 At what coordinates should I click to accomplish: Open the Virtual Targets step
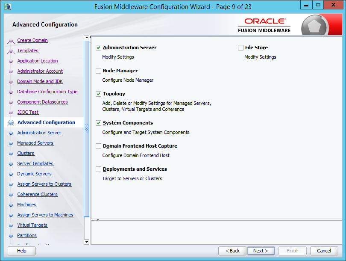(32, 225)
